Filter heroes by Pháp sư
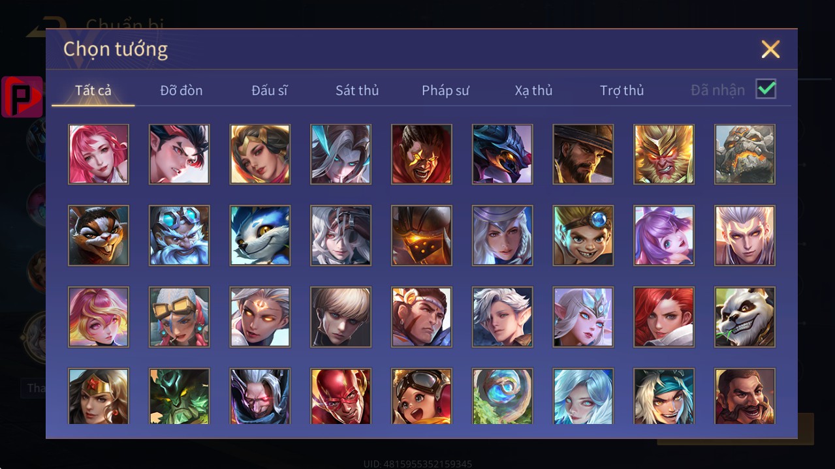Viewport: 835px width, 469px height. pos(445,91)
